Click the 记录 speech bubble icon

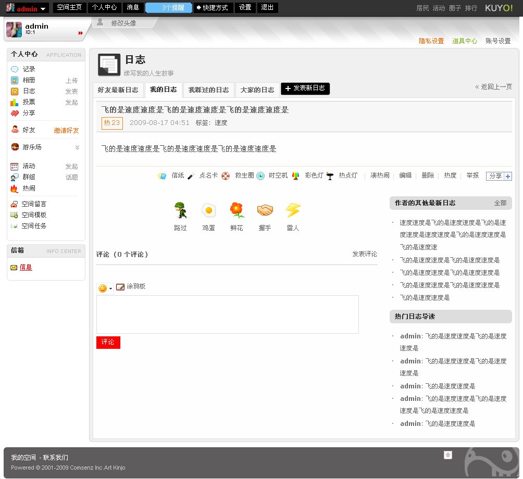[x=15, y=69]
